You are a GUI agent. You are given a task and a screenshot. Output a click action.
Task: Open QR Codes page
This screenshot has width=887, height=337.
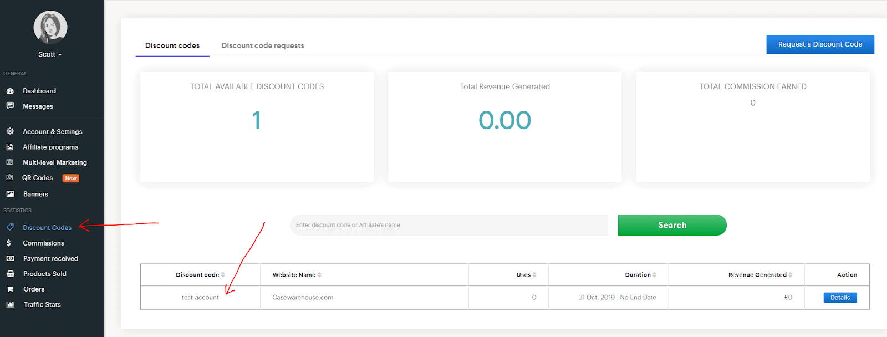coord(37,178)
